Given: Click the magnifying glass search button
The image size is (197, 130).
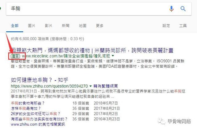Looking at the screenshot, I should click(183, 9).
